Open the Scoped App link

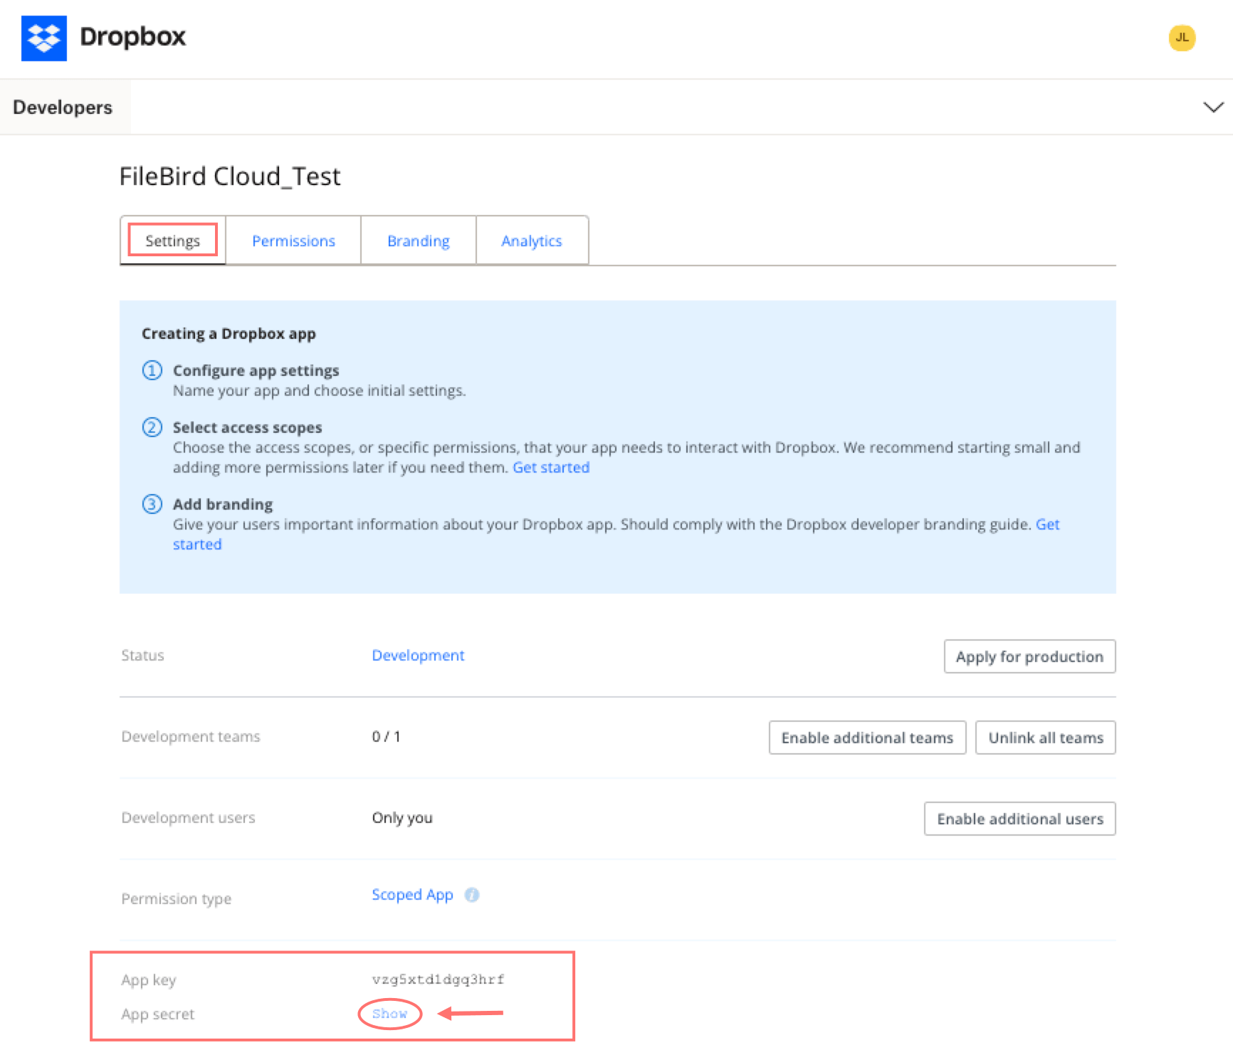[x=412, y=895]
